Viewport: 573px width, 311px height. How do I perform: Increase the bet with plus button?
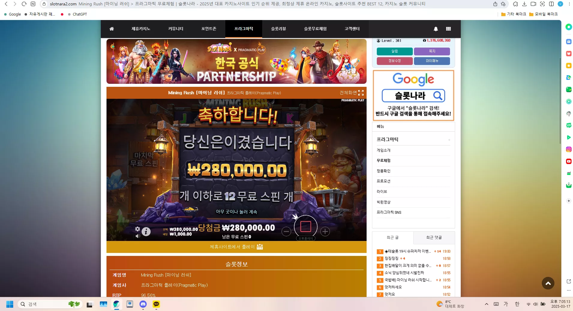325,231
